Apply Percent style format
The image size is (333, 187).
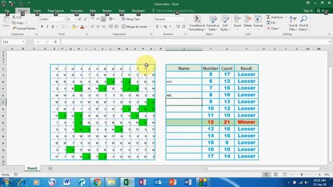coord(165,26)
